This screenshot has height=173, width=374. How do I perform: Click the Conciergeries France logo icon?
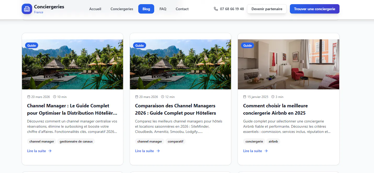[27, 9]
